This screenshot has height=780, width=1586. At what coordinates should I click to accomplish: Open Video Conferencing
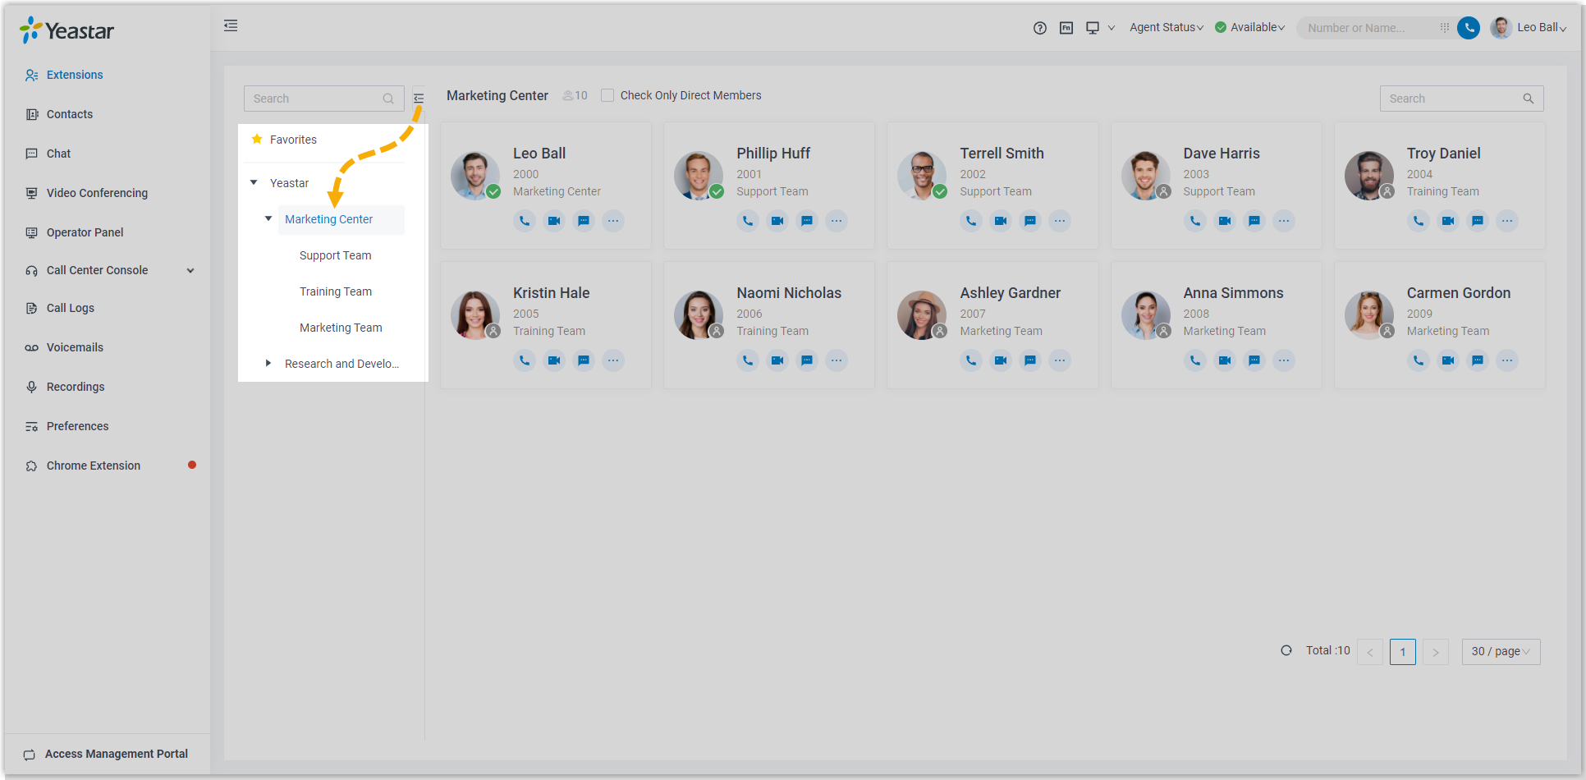coord(97,193)
